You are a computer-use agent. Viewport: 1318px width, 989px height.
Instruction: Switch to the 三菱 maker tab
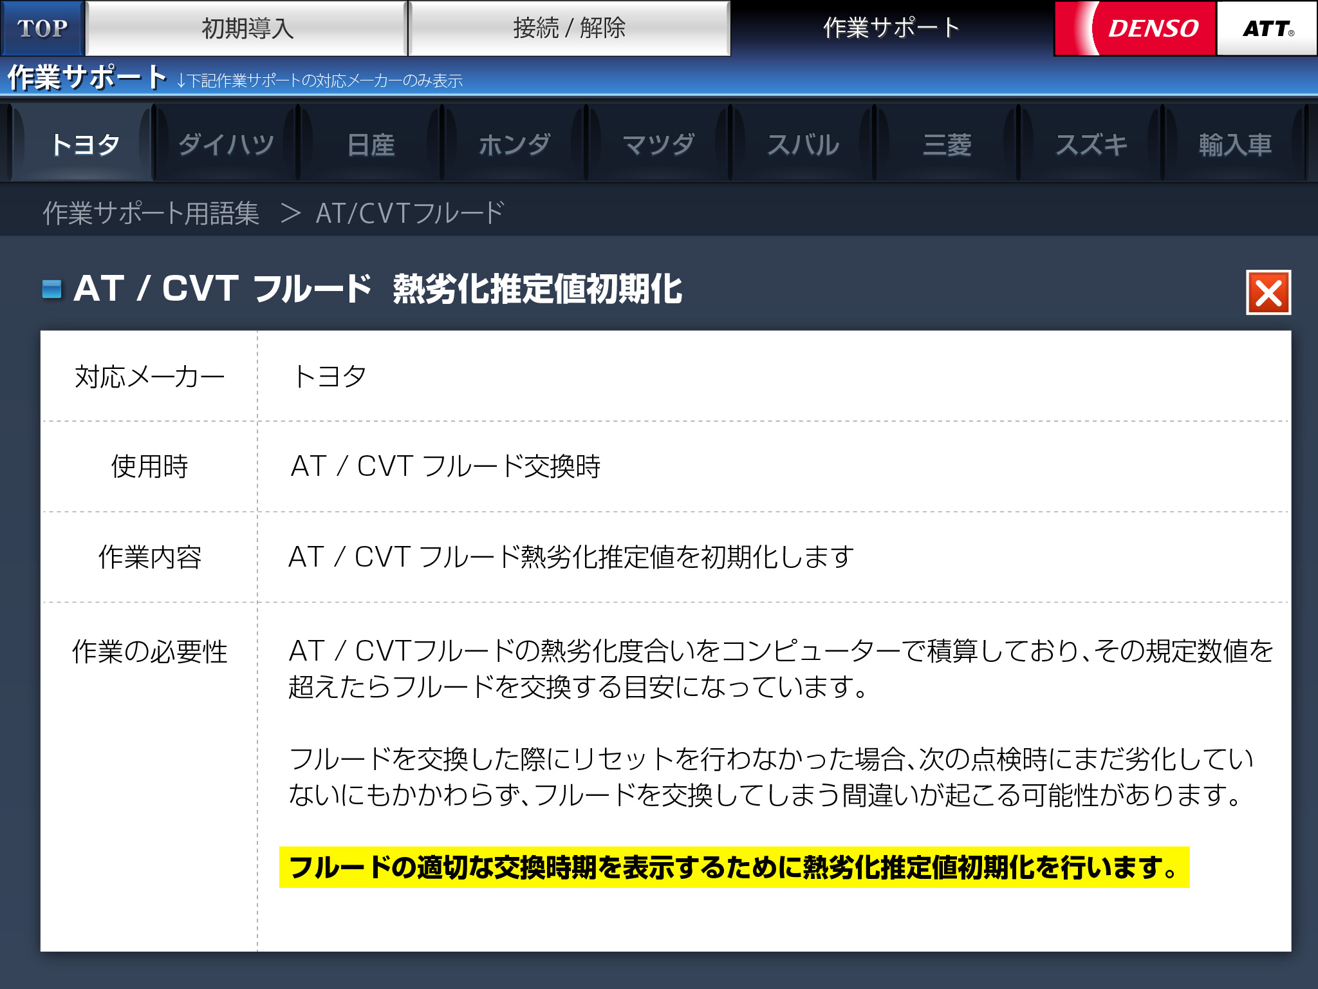[947, 144]
